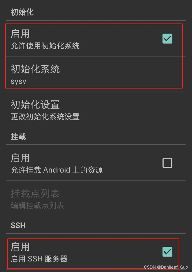Toggle the 允许使用初始化系统 checkbox
The width and height of the screenshot is (192, 272).
coord(167,38)
